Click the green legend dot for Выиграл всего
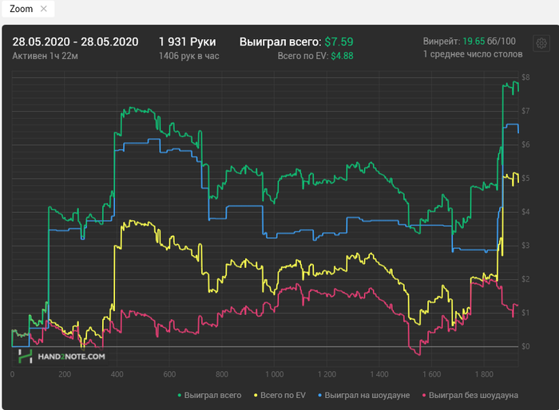Image resolution: width=559 pixels, height=410 pixels. (180, 396)
